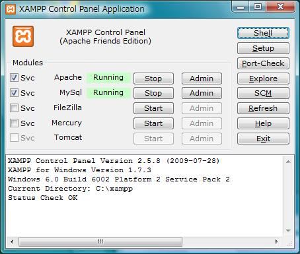Open the Help button
300x254 pixels.
[x=263, y=123]
